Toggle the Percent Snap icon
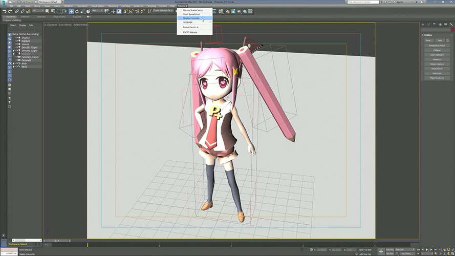 pyautogui.click(x=137, y=11)
